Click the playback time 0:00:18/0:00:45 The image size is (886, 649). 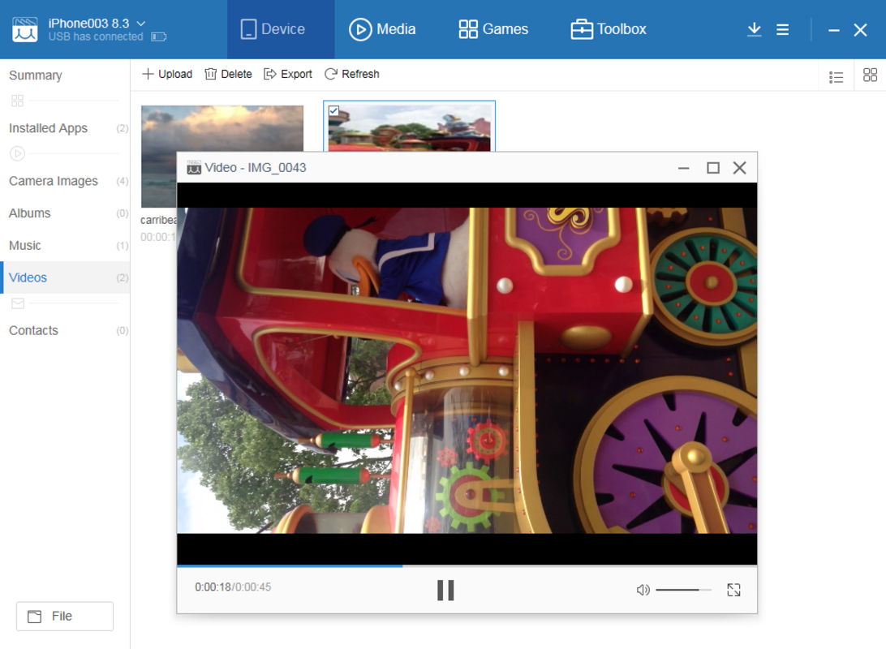coord(233,587)
